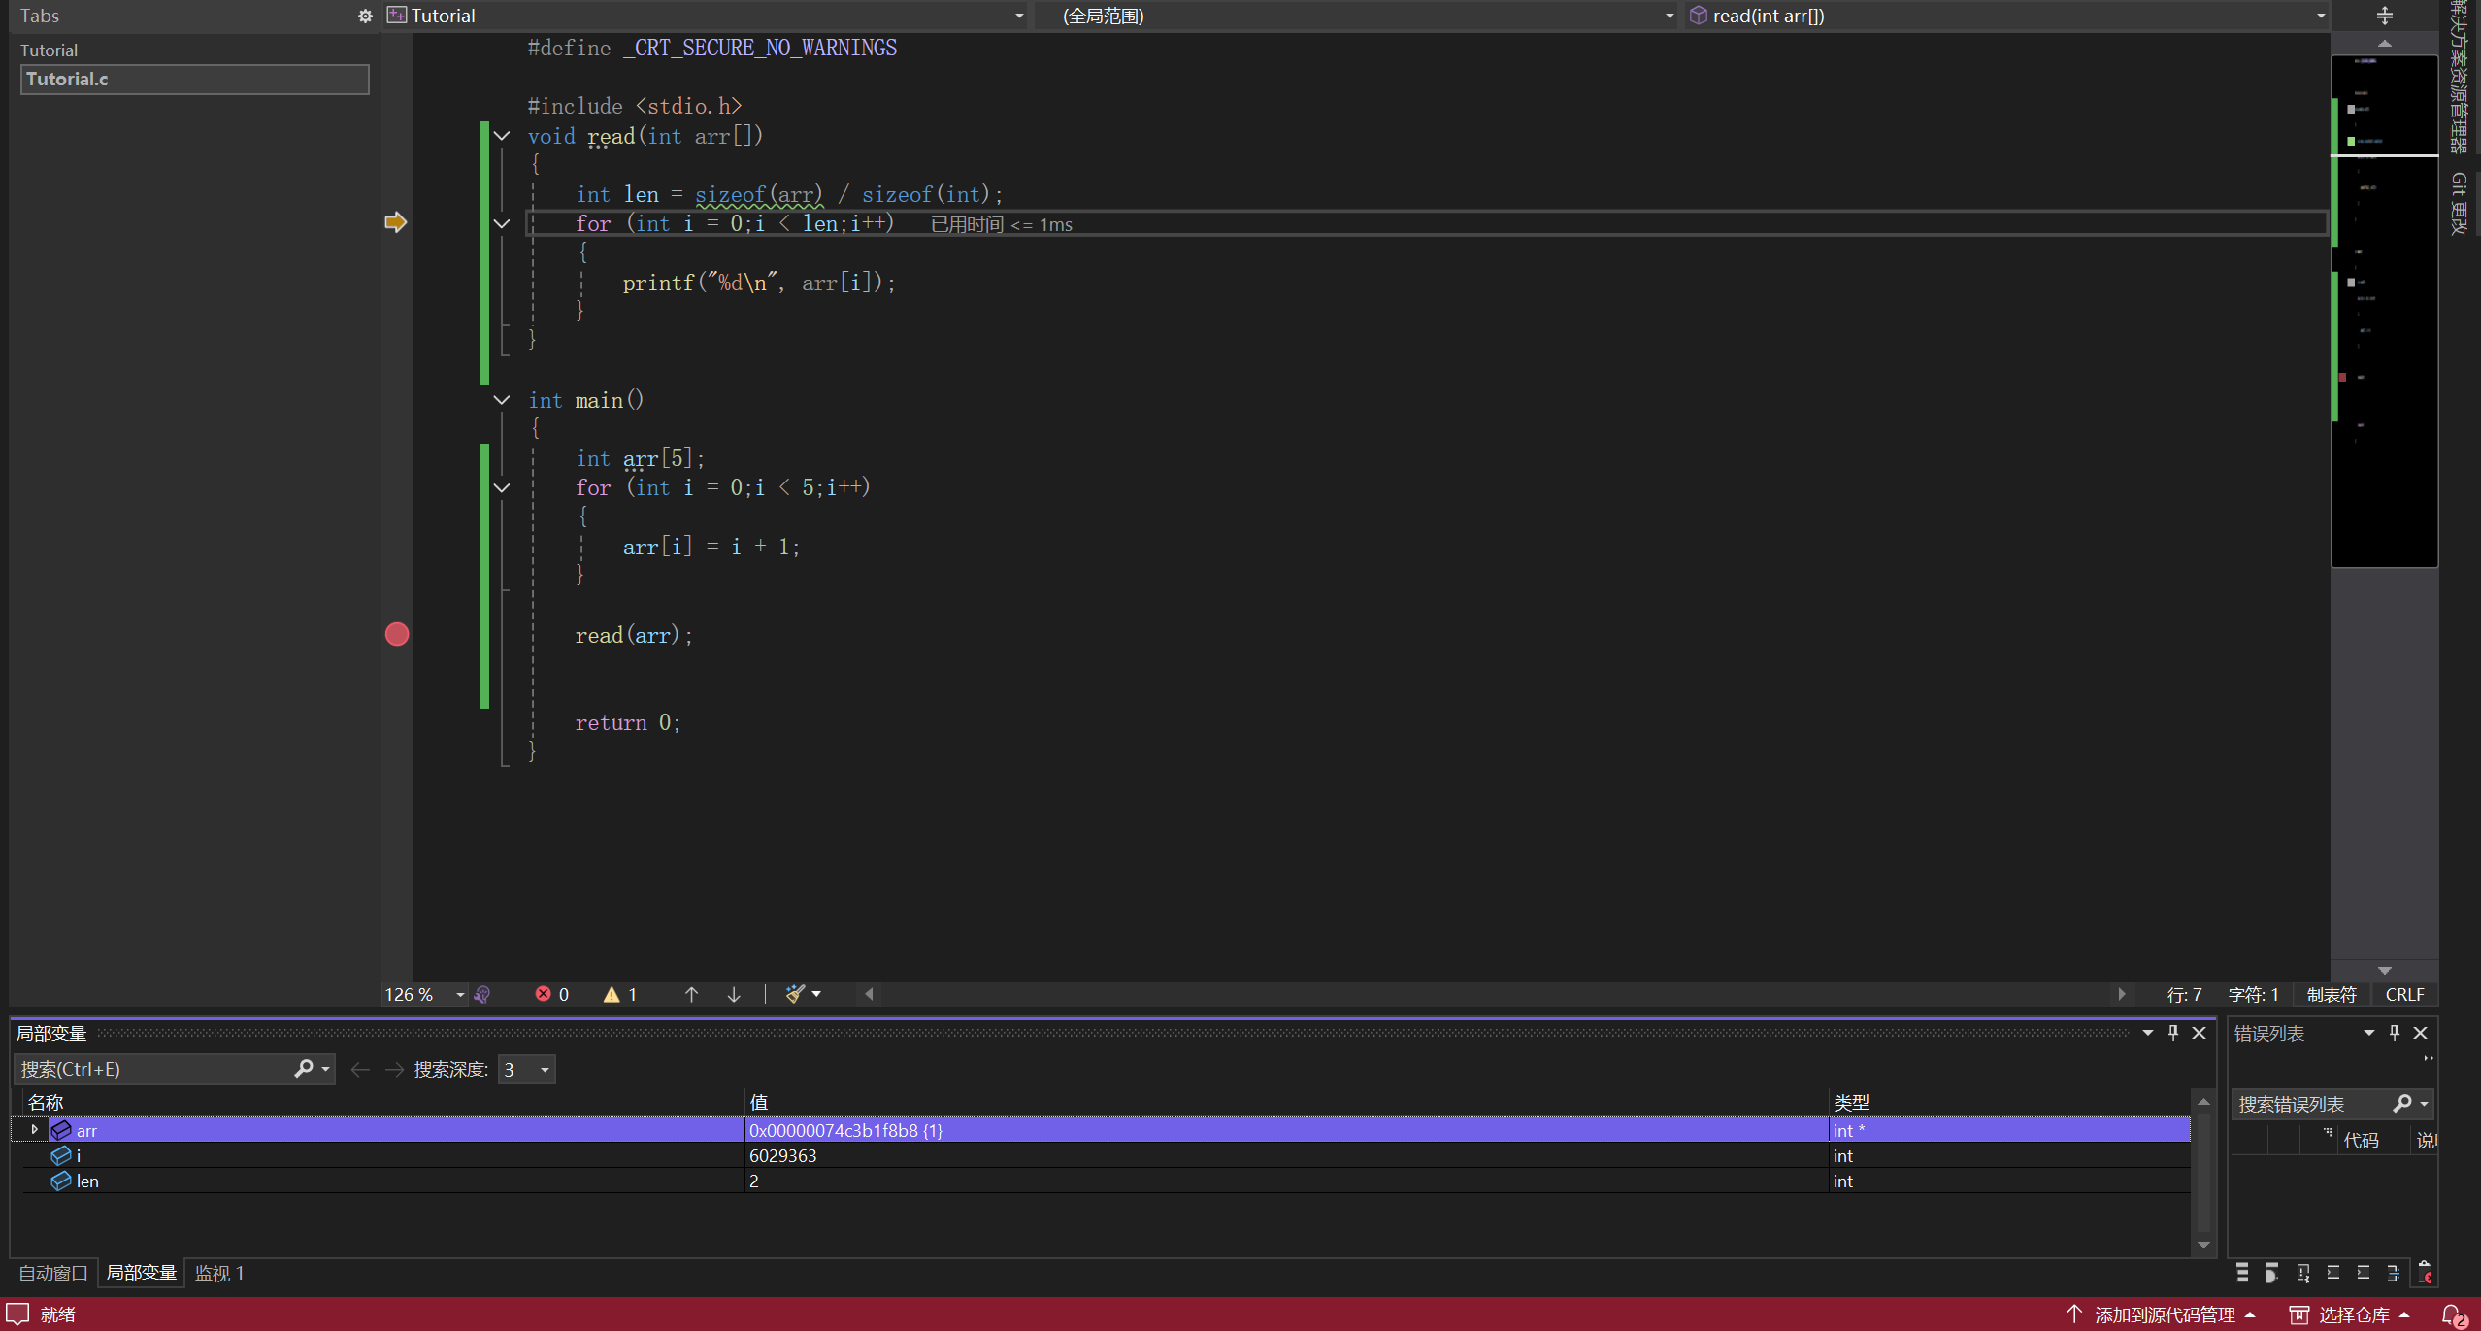The width and height of the screenshot is (2481, 1331).
Task: Click the ready status icon at bottom-left
Action: pyautogui.click(x=17, y=1314)
